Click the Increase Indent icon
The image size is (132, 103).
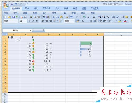tap(105, 21)
